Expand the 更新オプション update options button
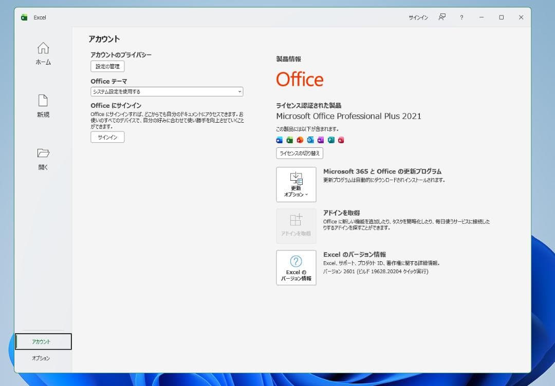This screenshot has height=386, width=555. 297,184
